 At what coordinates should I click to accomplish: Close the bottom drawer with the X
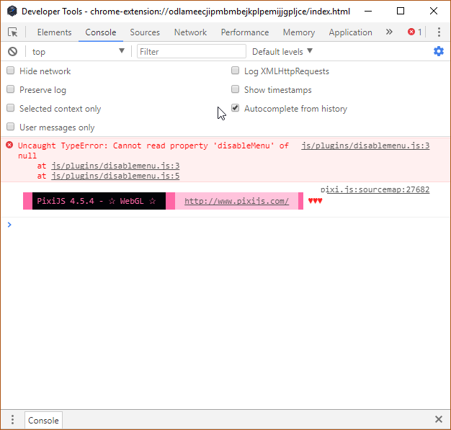439,419
